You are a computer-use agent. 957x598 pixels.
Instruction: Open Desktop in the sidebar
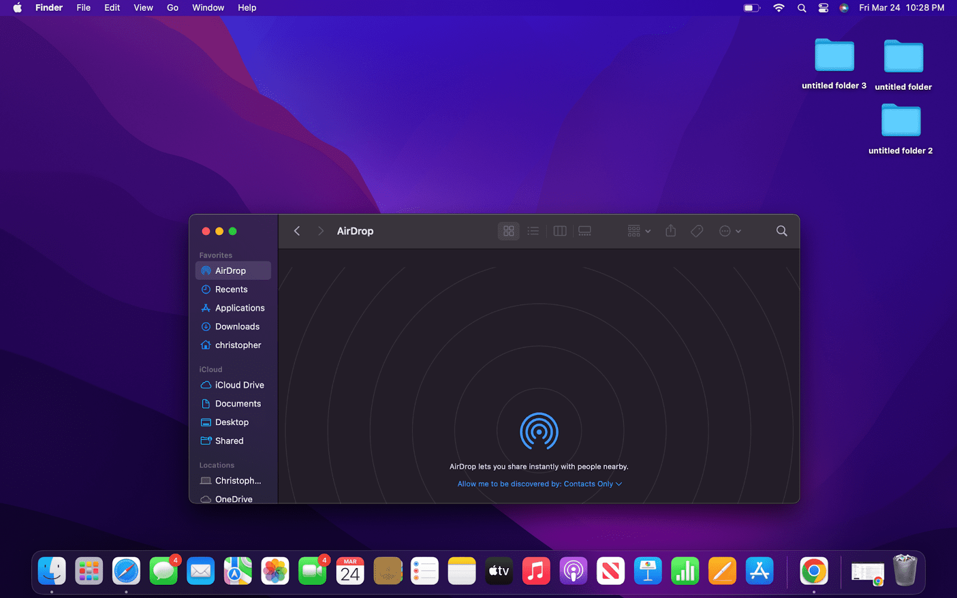point(233,422)
